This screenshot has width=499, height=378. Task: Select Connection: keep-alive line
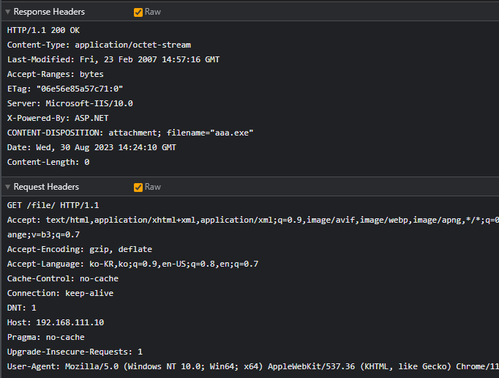[60, 293]
